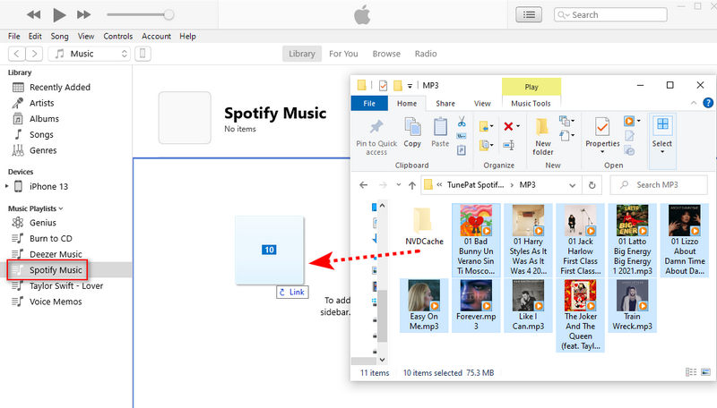
Task: Expand the iPhone 13 device
Action: point(6,186)
